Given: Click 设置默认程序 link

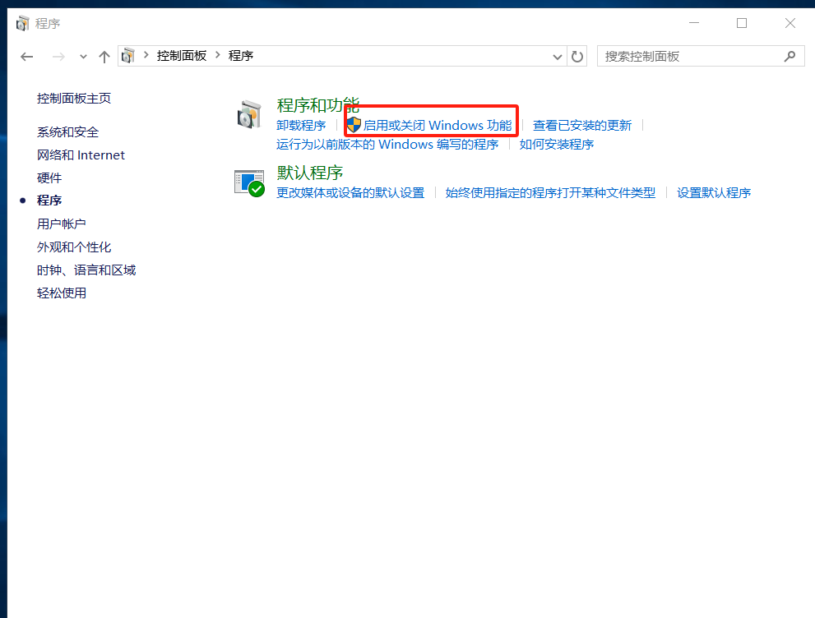Looking at the screenshot, I should [714, 192].
